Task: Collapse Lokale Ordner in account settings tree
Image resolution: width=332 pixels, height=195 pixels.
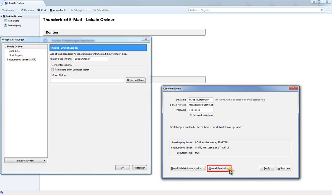Action: [6, 47]
